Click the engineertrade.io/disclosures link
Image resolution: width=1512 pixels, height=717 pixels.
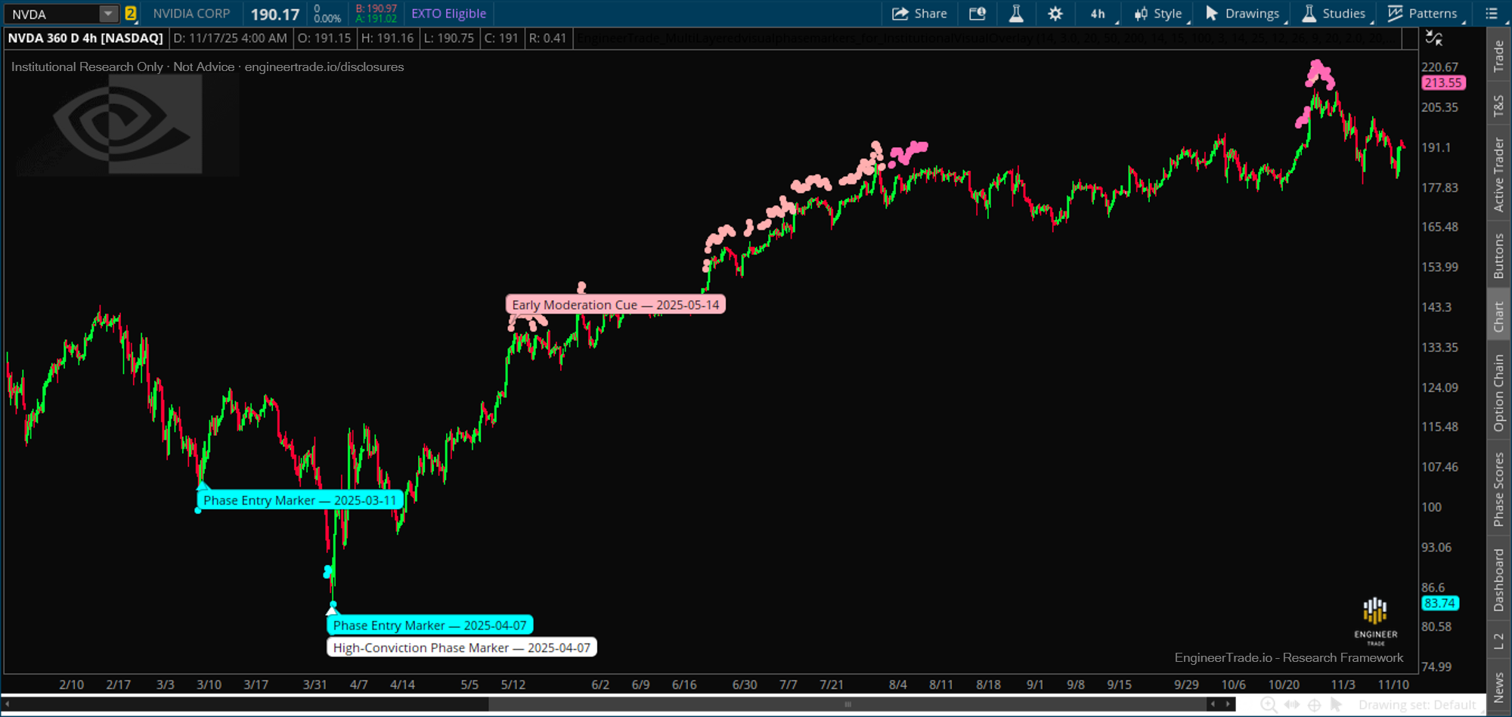click(x=324, y=66)
